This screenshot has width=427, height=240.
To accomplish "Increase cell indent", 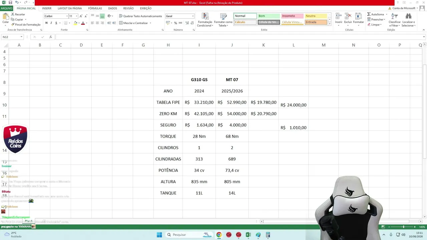I will pyautogui.click(x=114, y=23).
